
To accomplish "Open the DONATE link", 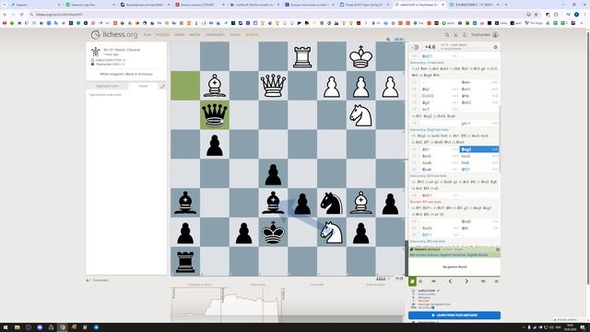I will pyautogui.click(x=252, y=35).
